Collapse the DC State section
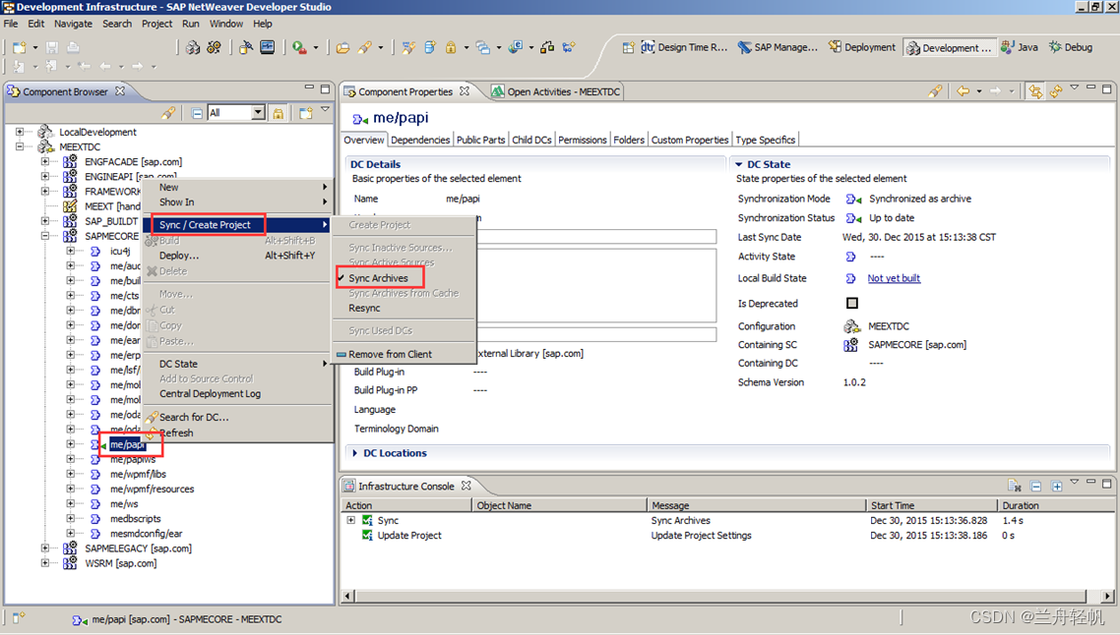 (738, 164)
